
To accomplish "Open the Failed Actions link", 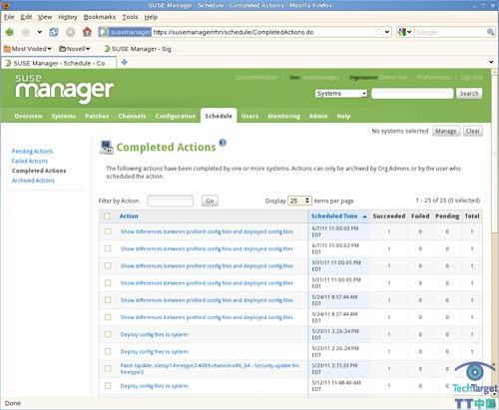I will (30, 161).
